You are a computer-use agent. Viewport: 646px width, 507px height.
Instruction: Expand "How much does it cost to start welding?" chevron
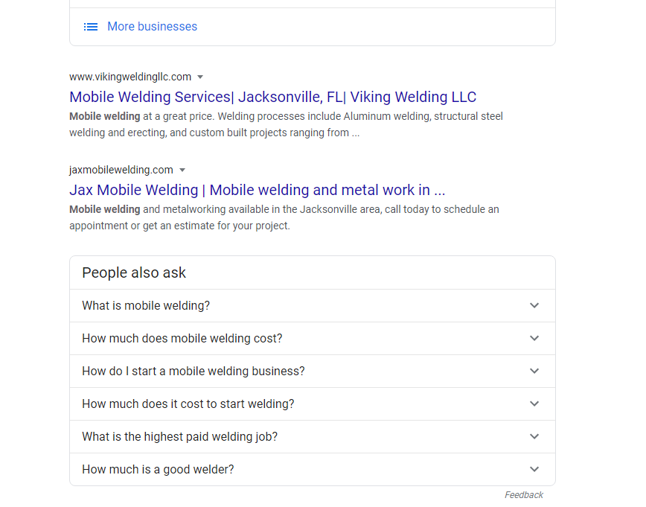pos(534,404)
